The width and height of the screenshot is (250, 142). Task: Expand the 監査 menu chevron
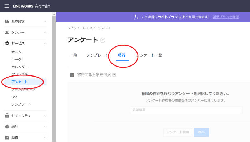[x=45, y=137]
